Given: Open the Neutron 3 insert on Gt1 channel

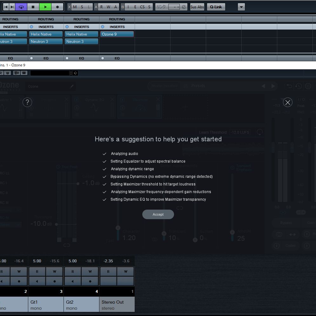Looking at the screenshot, I should coord(46,42).
